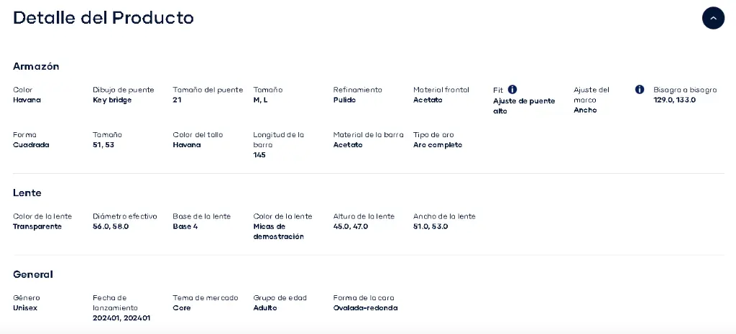Viewport: 736px width, 334px height.
Task: Open the Ajuste del marco info icon
Action: tap(639, 89)
